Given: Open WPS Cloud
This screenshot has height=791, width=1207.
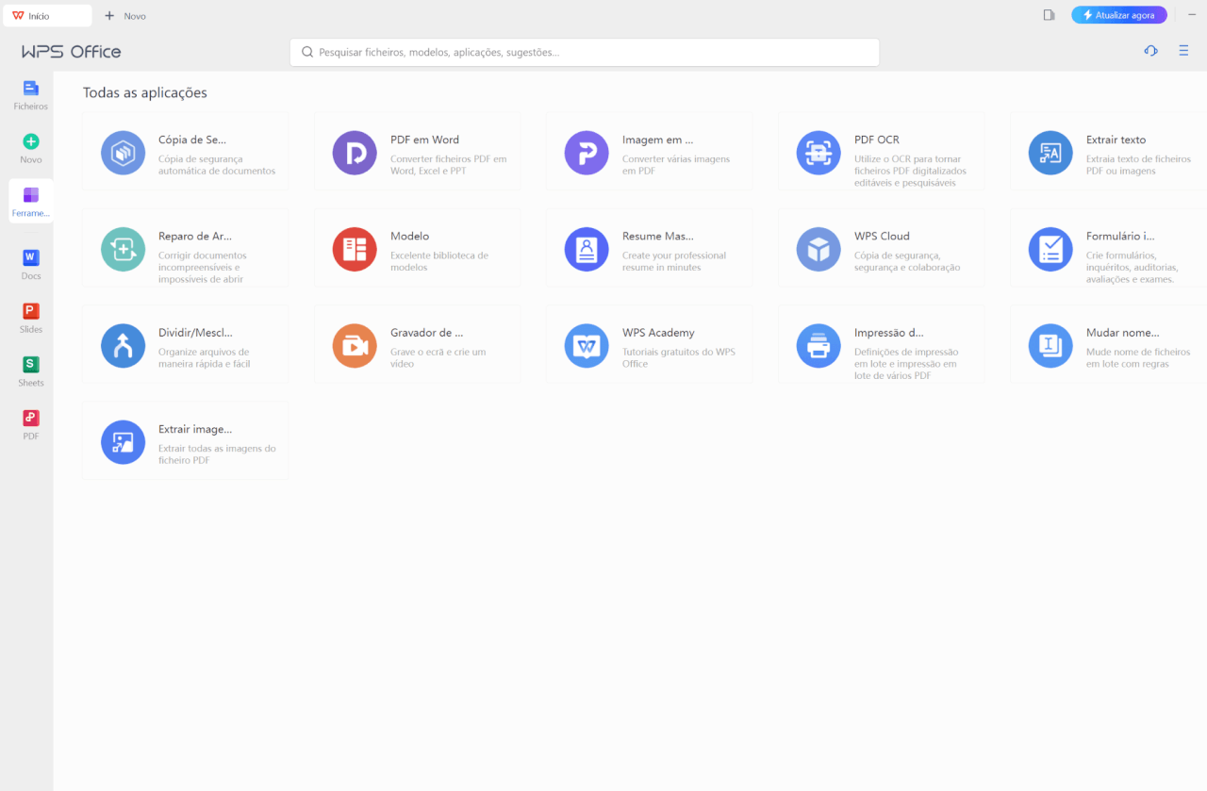Looking at the screenshot, I should pyautogui.click(x=881, y=247).
